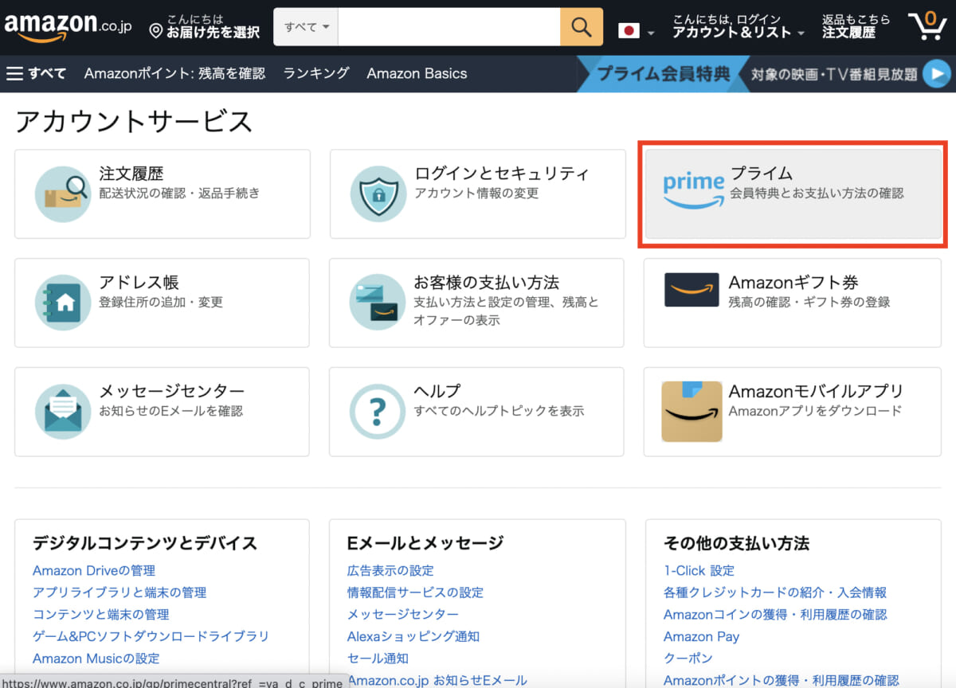The width and height of the screenshot is (956, 688).
Task: Open the 注文履歴 card title
Action: pyautogui.click(x=131, y=173)
